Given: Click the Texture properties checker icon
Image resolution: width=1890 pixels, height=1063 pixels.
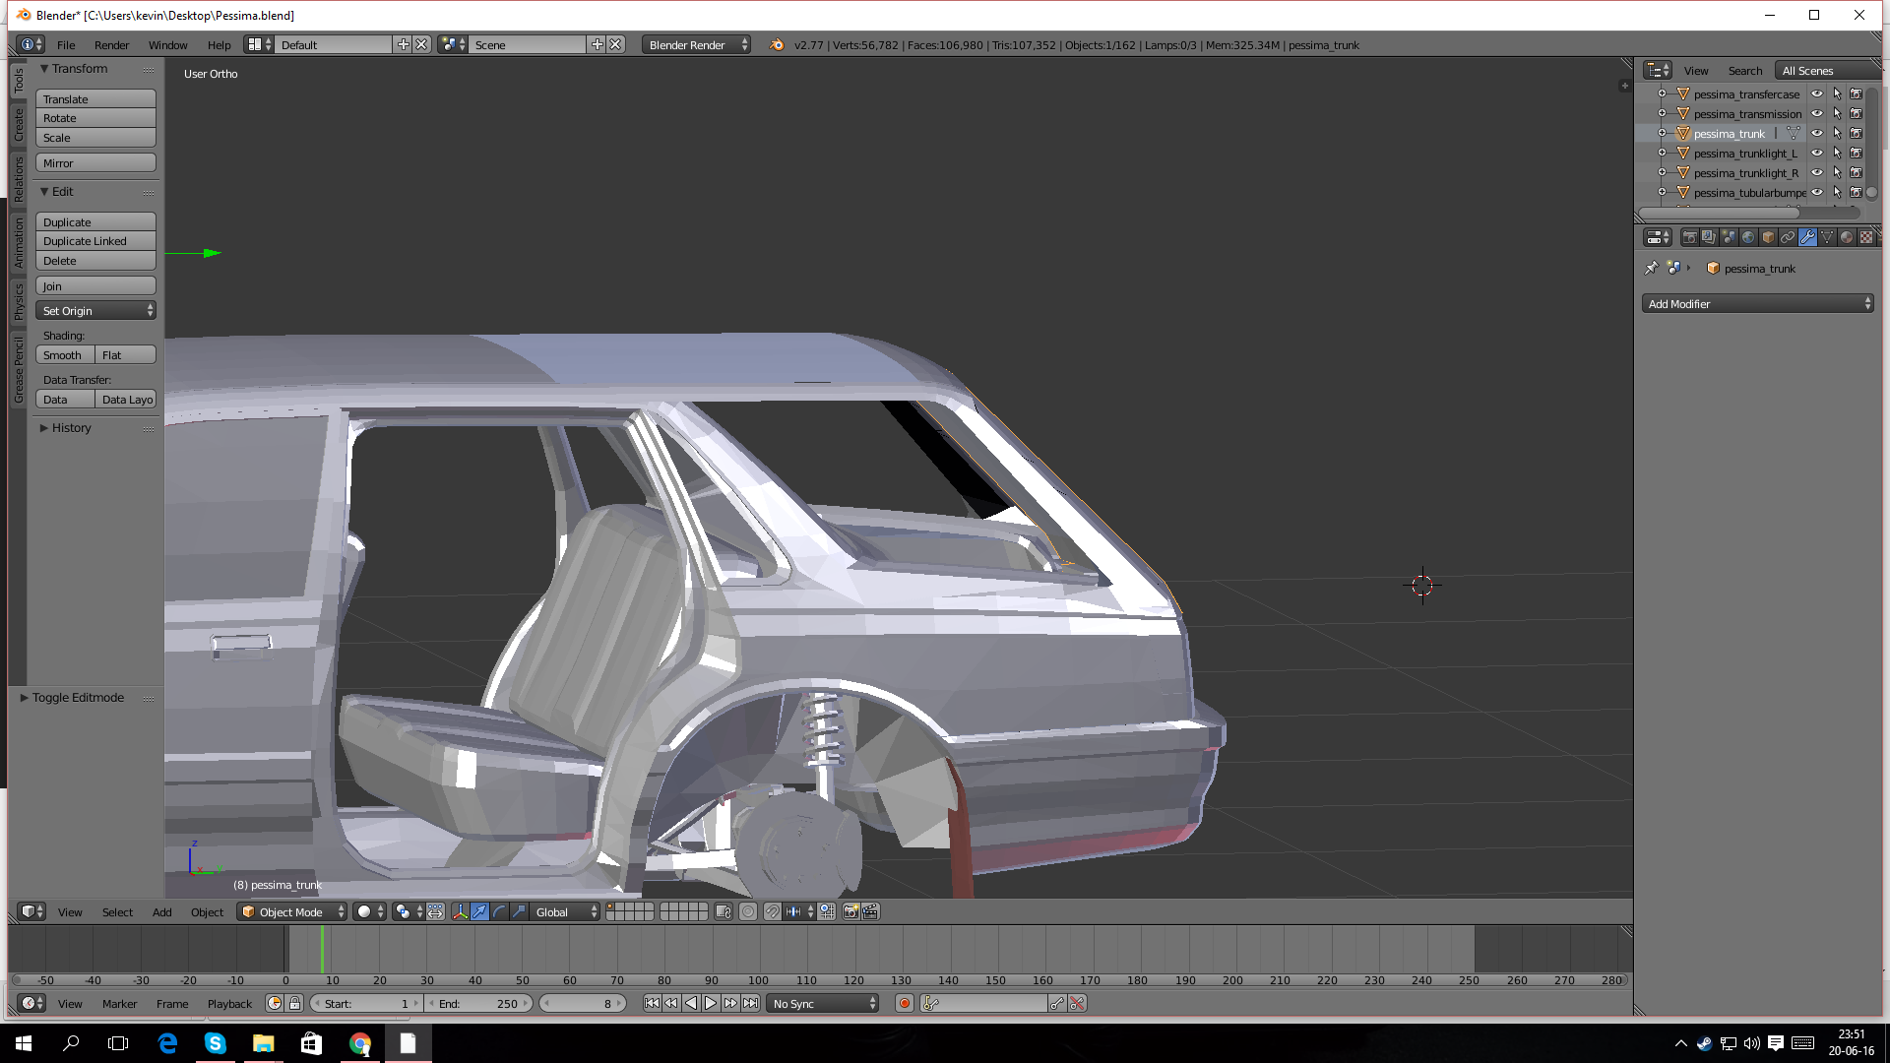Looking at the screenshot, I should tap(1866, 237).
